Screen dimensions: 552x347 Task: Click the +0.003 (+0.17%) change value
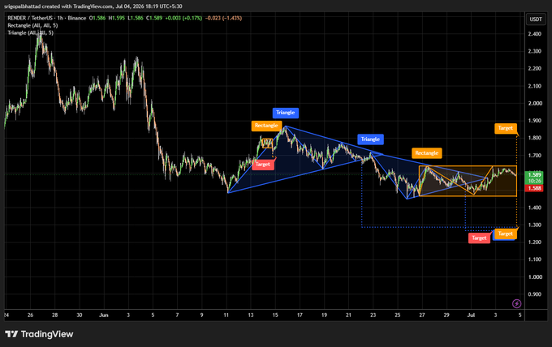click(183, 18)
